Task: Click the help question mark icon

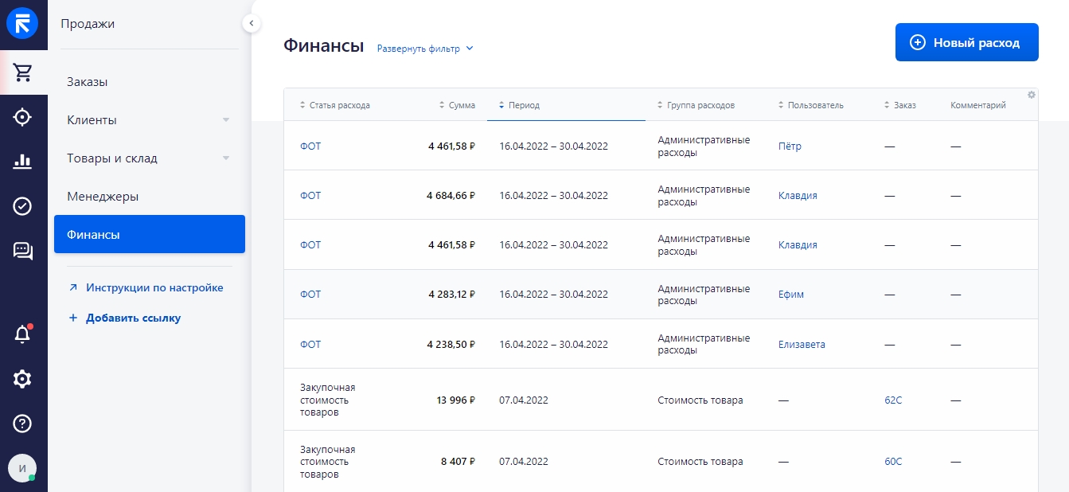Action: coord(23,423)
